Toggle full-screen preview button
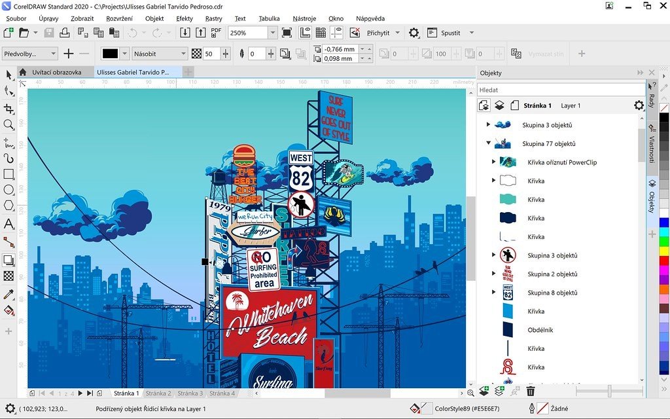The height and width of the screenshot is (419, 670). point(287,33)
